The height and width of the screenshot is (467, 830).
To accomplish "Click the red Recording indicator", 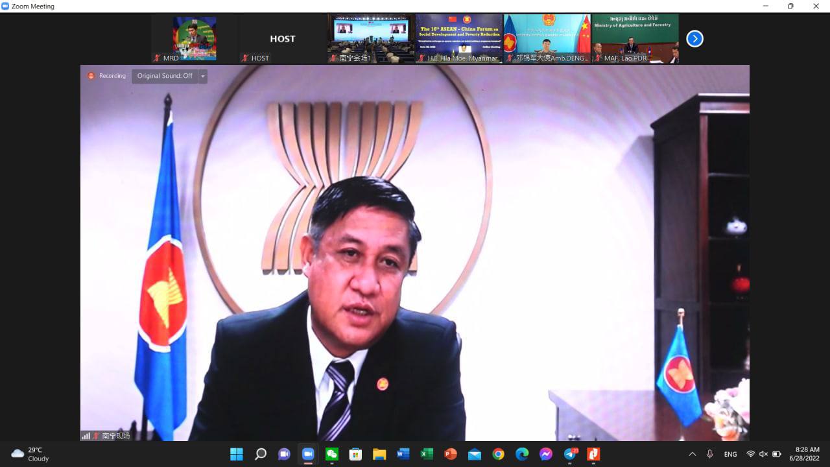I will pyautogui.click(x=107, y=76).
